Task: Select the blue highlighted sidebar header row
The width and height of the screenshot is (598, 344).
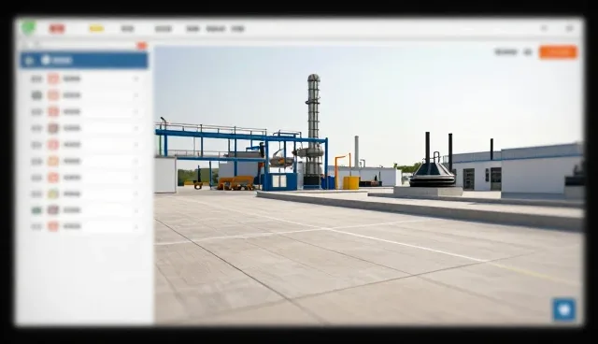Action: (x=84, y=60)
